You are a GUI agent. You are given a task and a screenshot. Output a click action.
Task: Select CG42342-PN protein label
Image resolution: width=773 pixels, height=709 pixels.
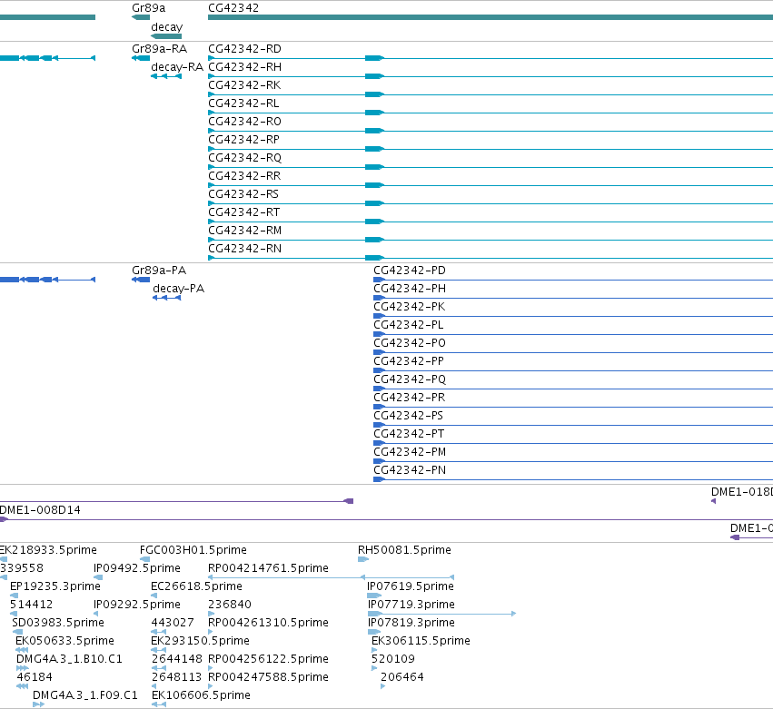pyautogui.click(x=409, y=471)
